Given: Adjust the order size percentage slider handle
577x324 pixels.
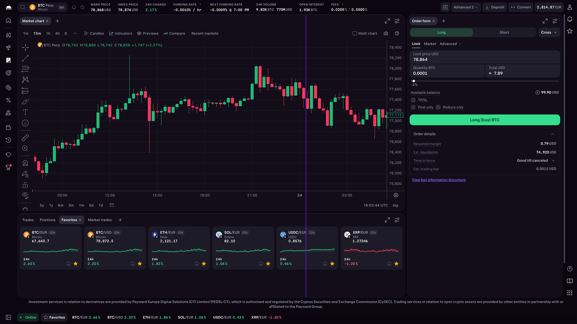Looking at the screenshot, I should 414,81.
